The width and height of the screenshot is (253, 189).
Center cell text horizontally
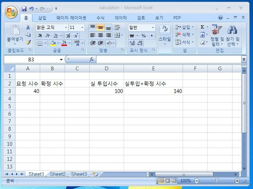(x=100, y=35)
